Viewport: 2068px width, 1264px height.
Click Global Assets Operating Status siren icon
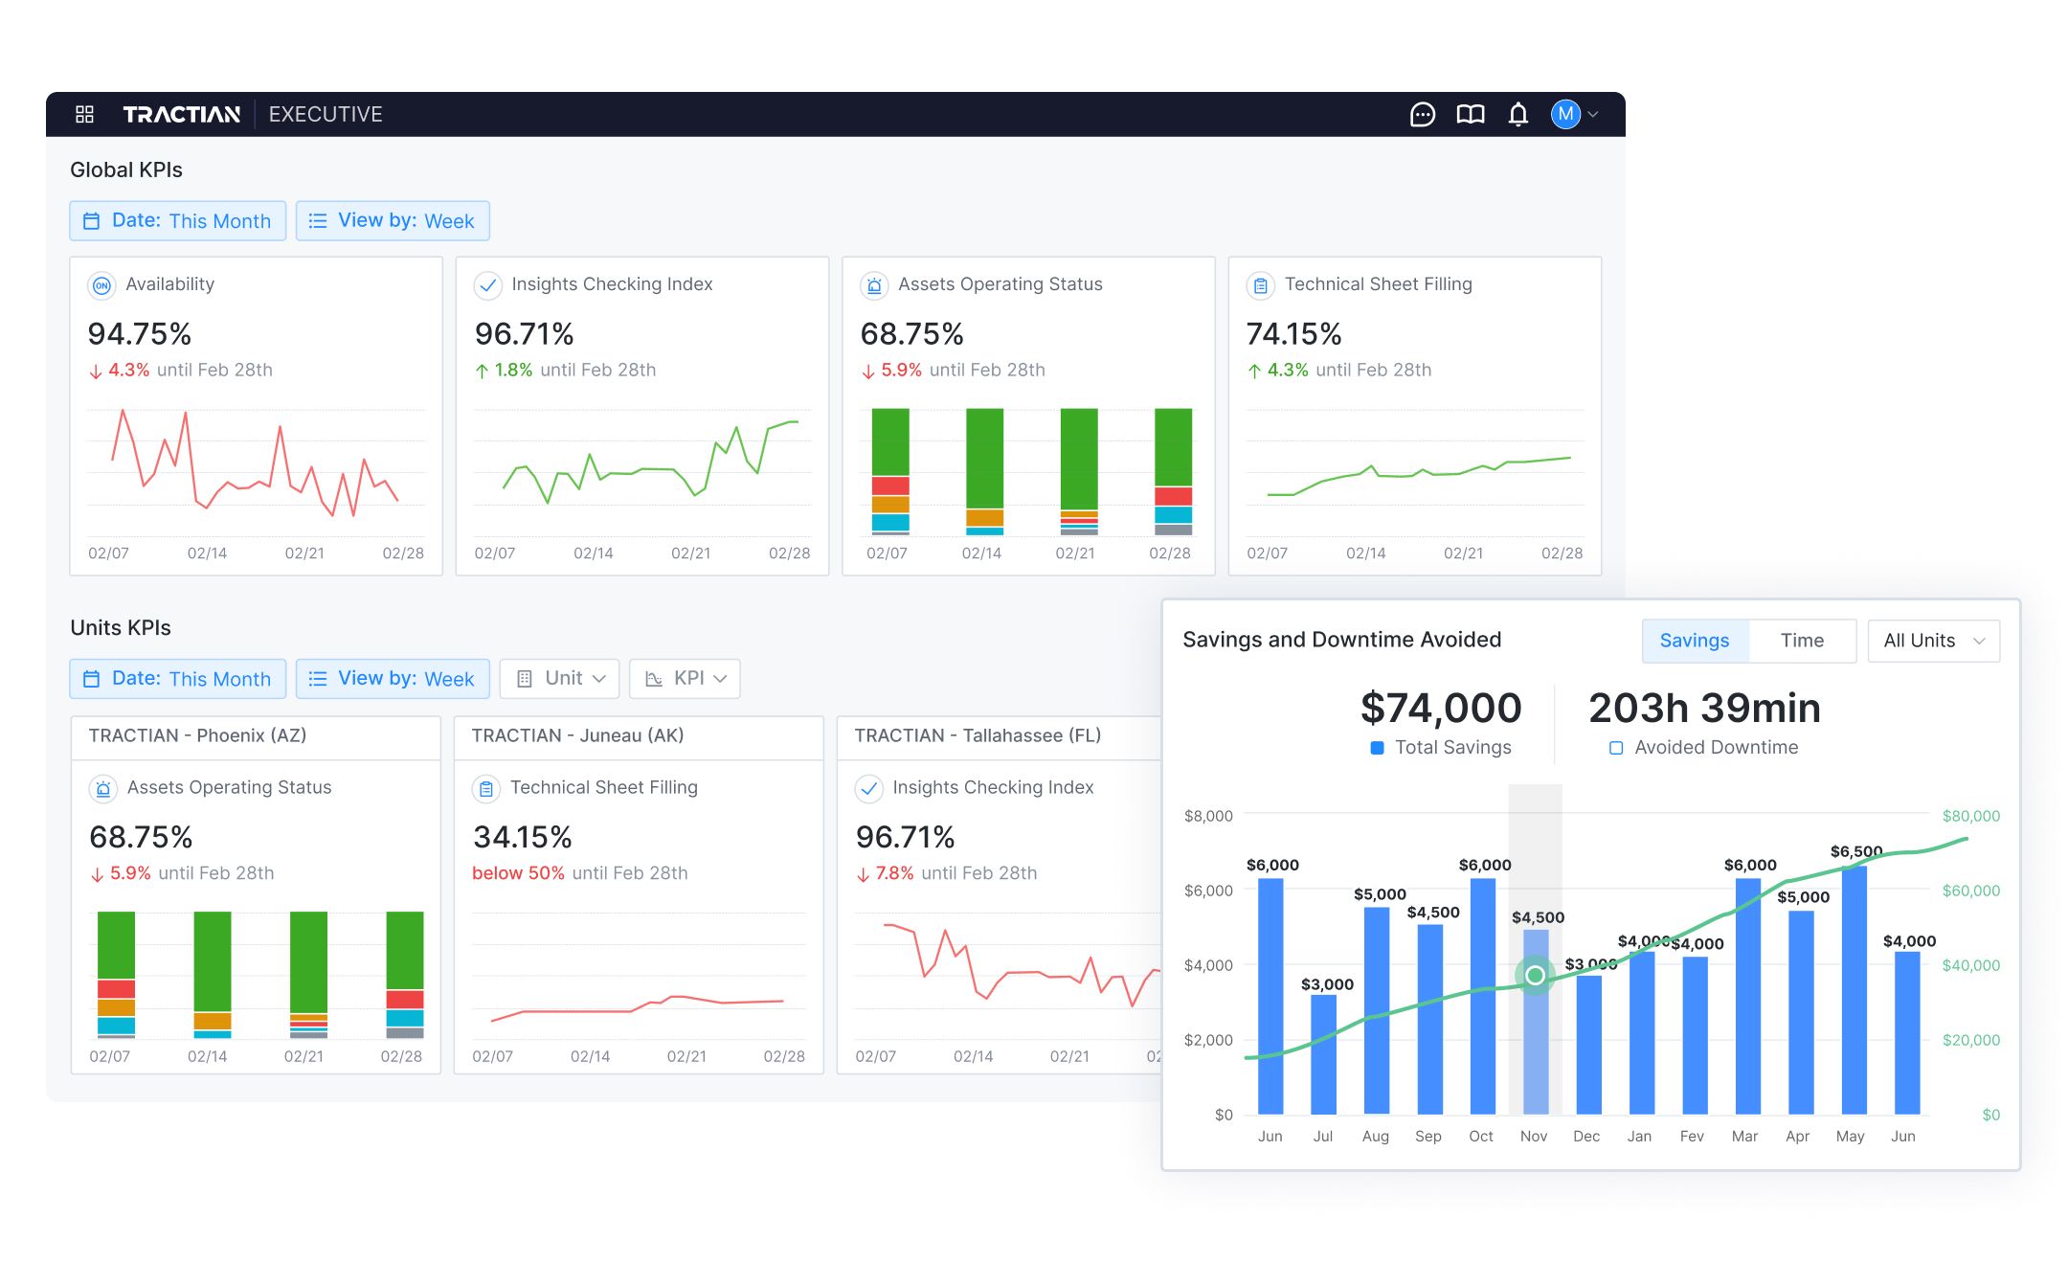click(x=874, y=285)
